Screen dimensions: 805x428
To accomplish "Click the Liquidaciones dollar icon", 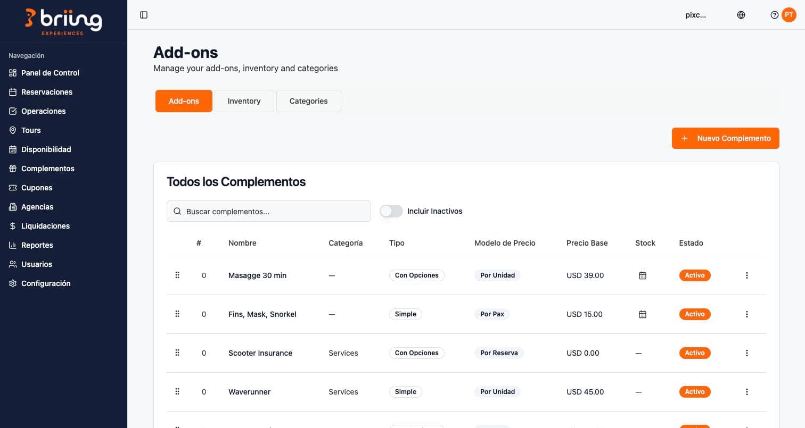I will pyautogui.click(x=13, y=226).
